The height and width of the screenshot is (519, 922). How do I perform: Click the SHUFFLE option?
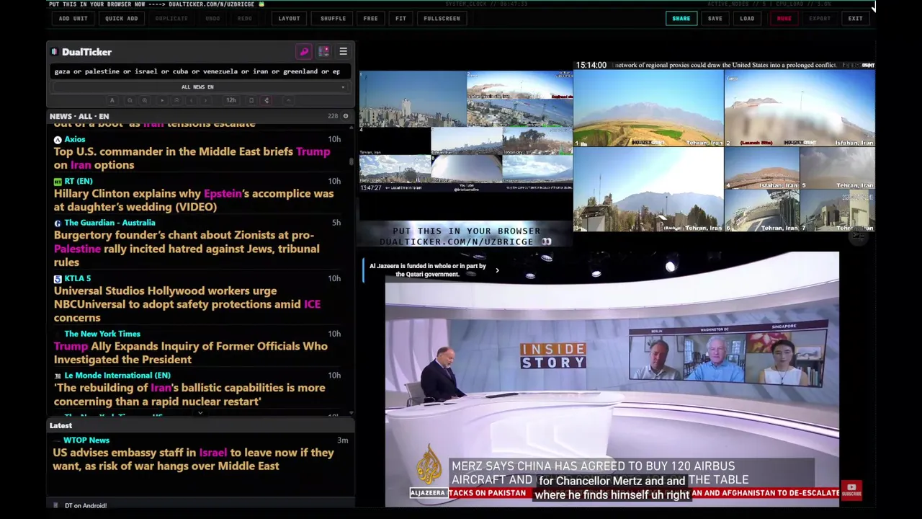click(x=333, y=18)
